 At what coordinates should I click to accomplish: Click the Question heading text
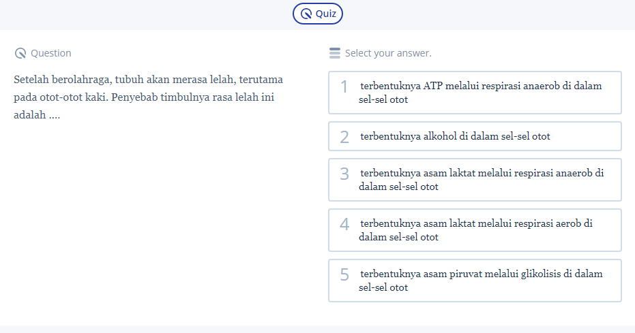51,53
